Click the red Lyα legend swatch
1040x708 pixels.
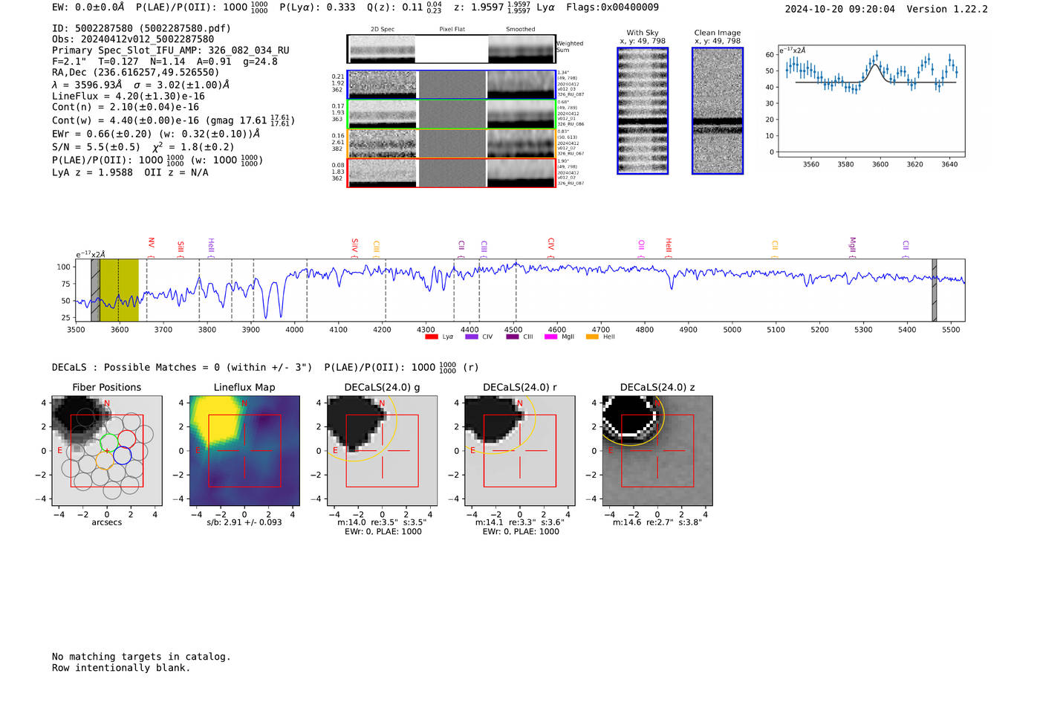(x=431, y=337)
